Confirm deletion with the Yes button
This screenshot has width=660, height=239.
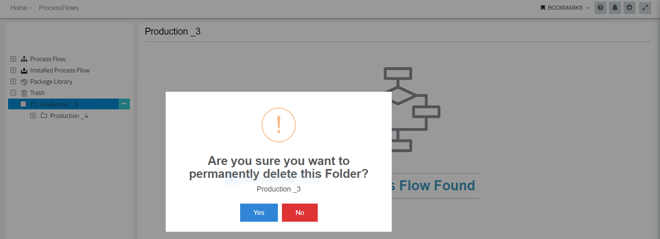point(259,212)
